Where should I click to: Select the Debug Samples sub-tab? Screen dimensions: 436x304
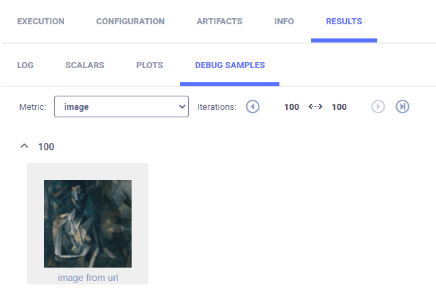coord(229,65)
